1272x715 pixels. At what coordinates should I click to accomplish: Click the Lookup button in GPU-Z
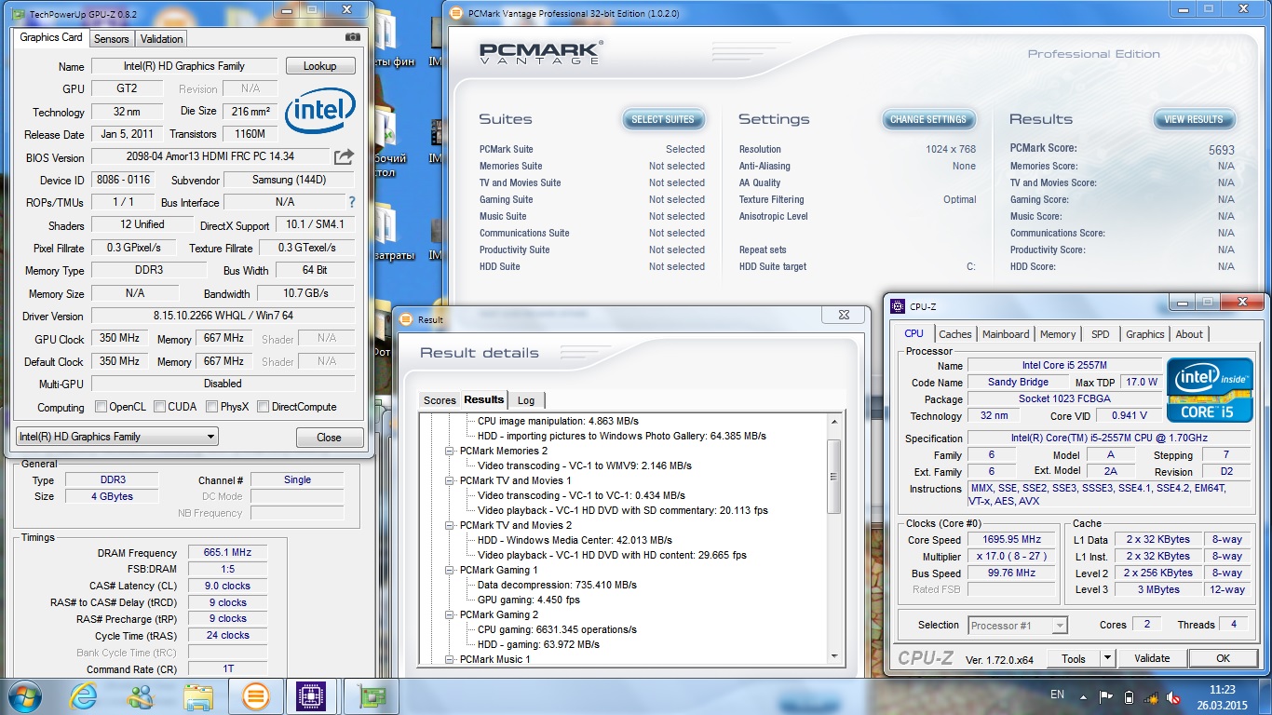[x=320, y=66]
